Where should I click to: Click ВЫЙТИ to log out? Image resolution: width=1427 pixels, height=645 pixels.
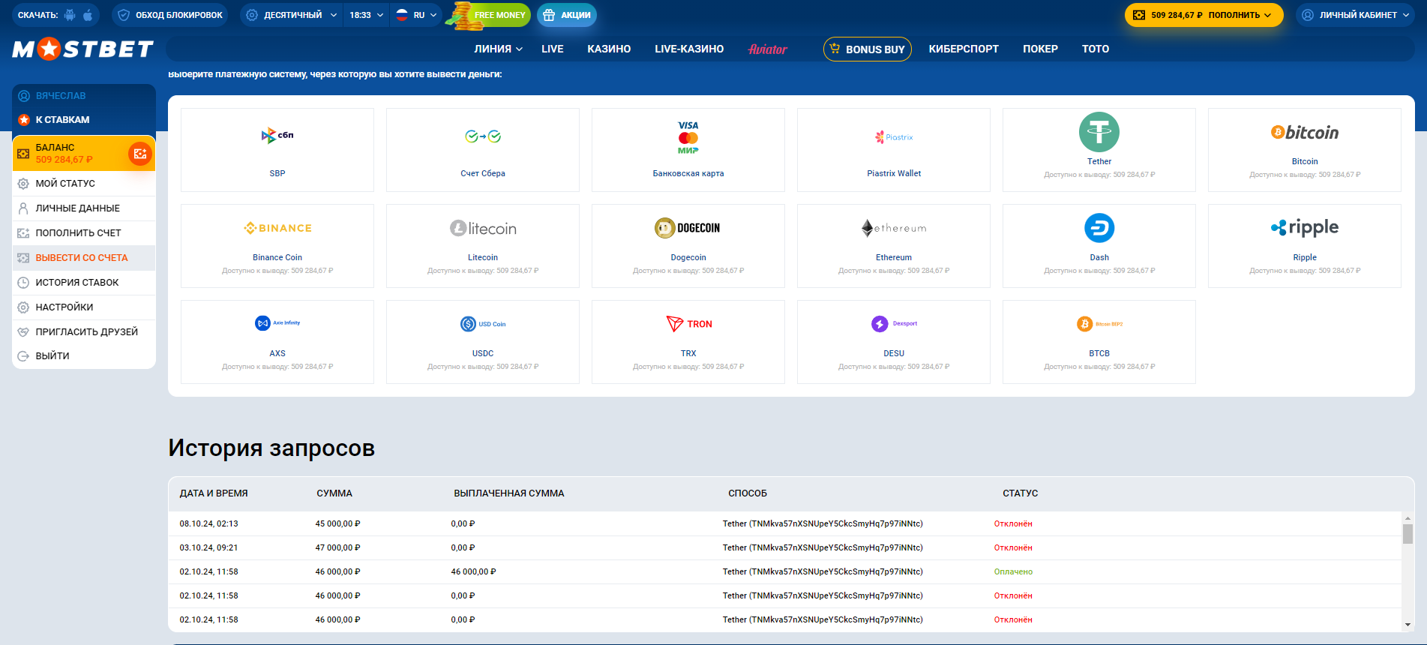pos(84,355)
